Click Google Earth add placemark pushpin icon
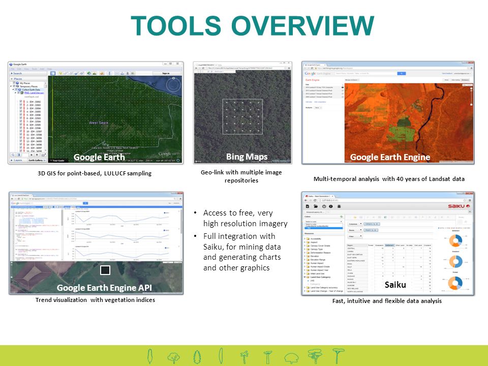 tap(60, 73)
